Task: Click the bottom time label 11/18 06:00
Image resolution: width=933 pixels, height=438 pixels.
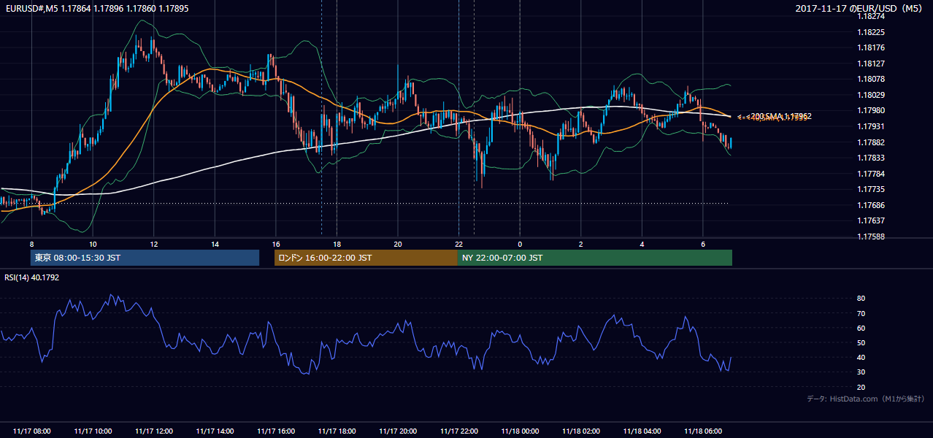Action: tap(702, 431)
